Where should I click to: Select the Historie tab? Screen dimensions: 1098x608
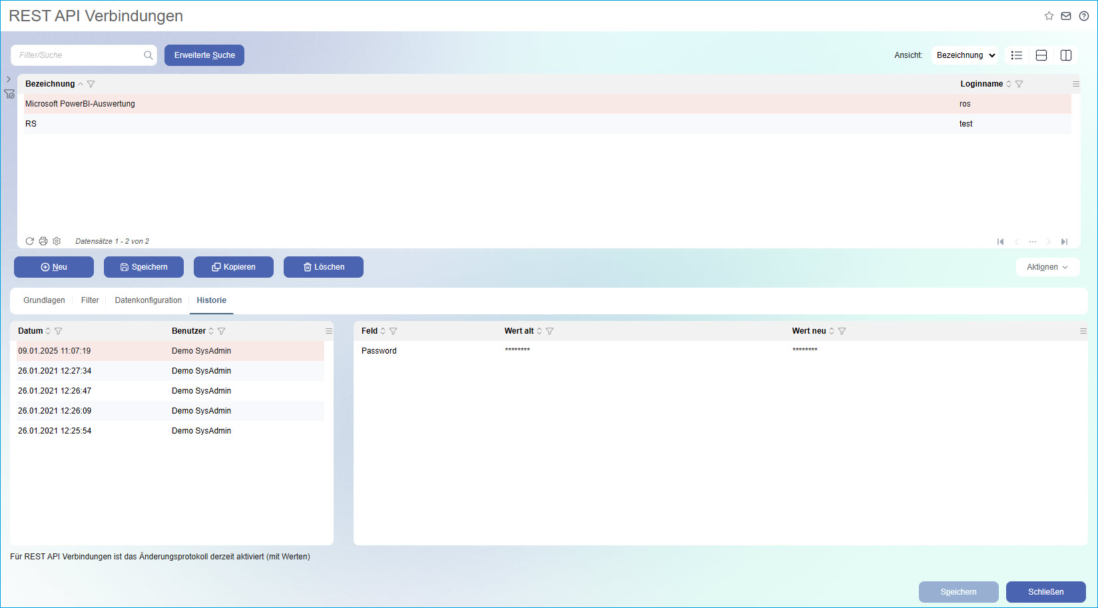[211, 300]
